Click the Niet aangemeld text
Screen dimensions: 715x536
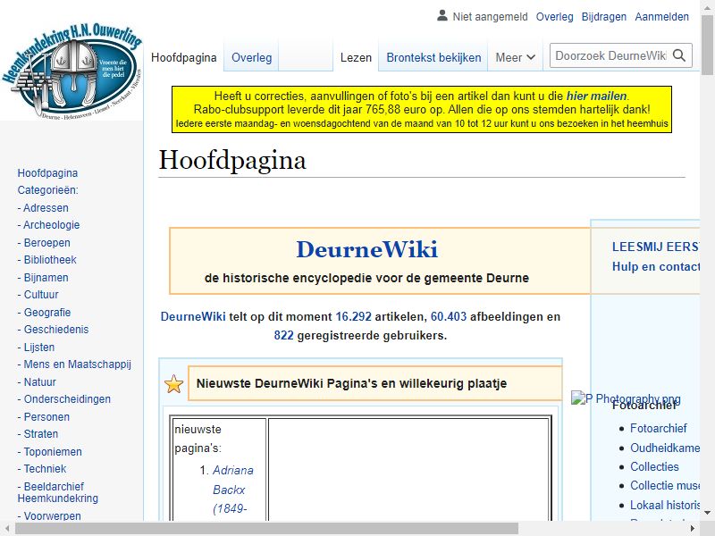tap(490, 17)
